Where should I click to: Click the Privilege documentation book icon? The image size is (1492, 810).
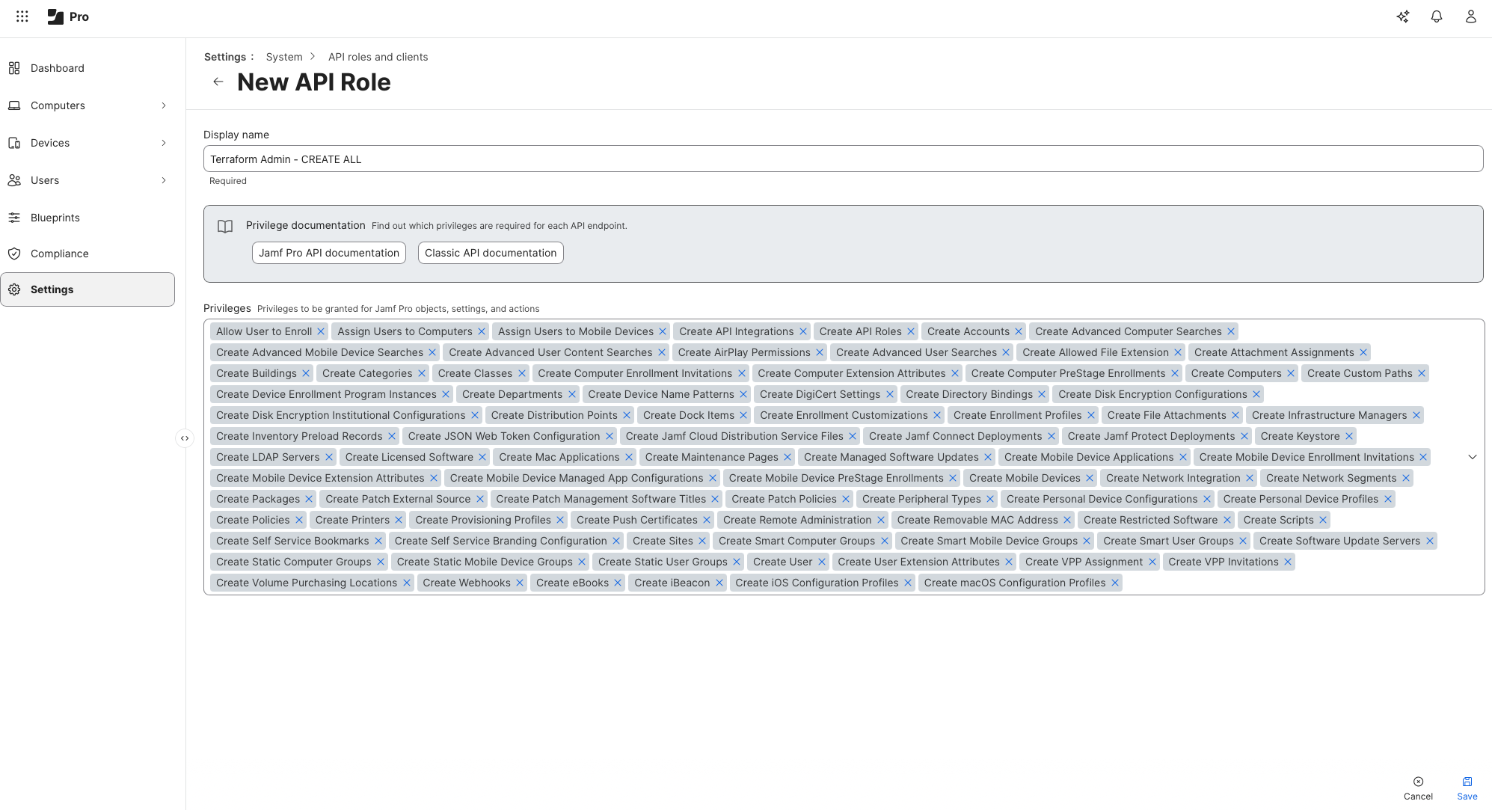click(x=225, y=227)
